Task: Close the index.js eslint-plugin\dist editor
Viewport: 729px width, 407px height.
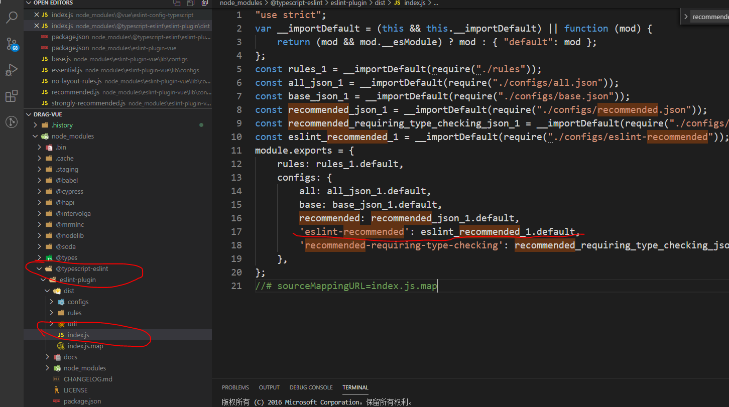Action: click(x=36, y=26)
